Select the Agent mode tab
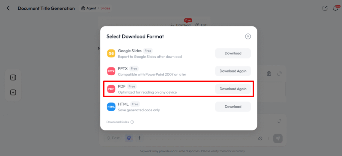Screen dimensions: 342x156 tap(89, 8)
